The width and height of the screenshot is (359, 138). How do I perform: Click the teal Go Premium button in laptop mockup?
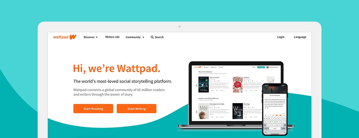click(261, 67)
